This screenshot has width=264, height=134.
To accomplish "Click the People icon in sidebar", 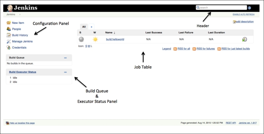I will (x=9, y=29).
